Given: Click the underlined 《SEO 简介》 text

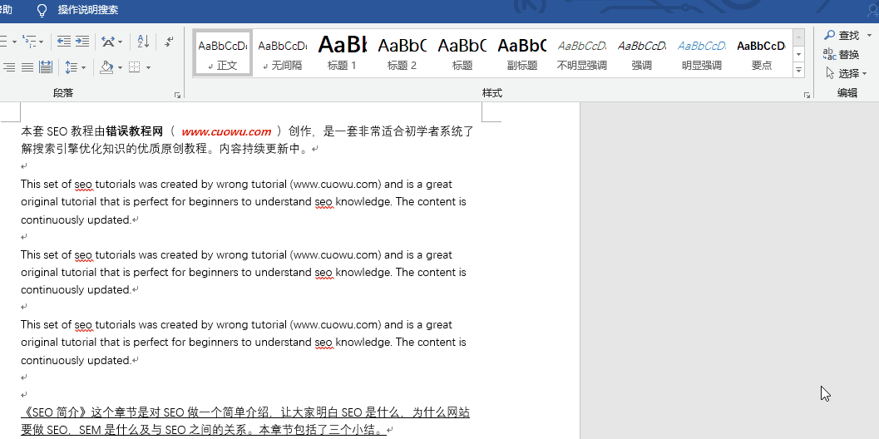Looking at the screenshot, I should [x=56, y=413].
